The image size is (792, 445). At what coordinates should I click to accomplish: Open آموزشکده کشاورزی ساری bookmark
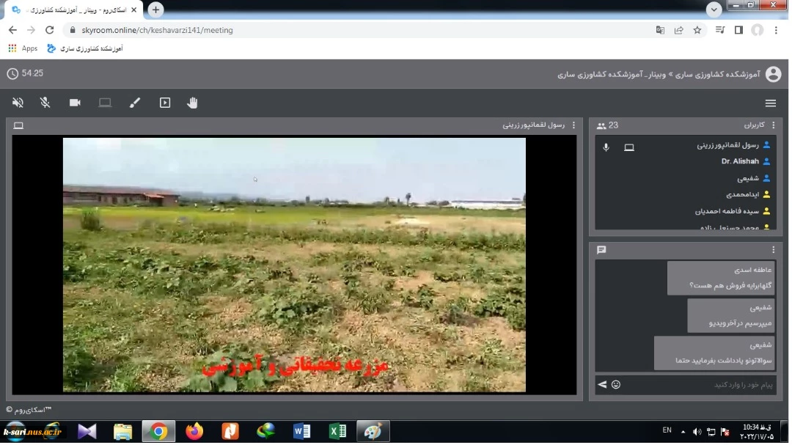85,48
